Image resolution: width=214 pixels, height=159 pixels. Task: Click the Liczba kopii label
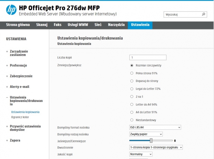pos(65,58)
